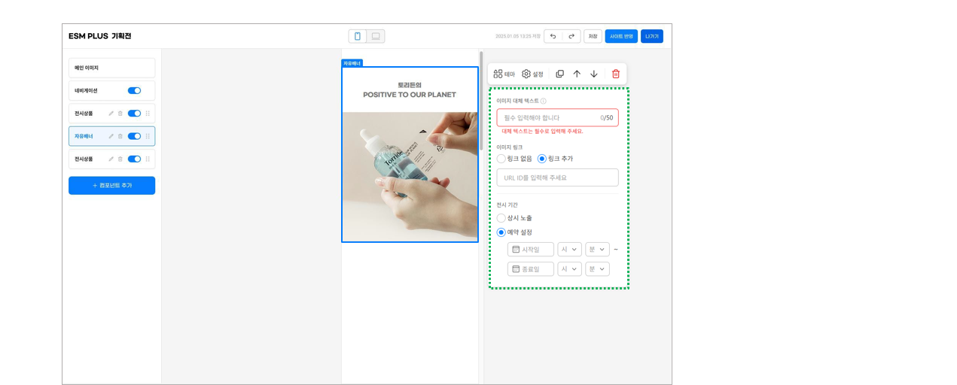Viewport: 957px width, 385px height.
Task: Open the 테마 tab in the component toolbar
Action: [x=504, y=74]
